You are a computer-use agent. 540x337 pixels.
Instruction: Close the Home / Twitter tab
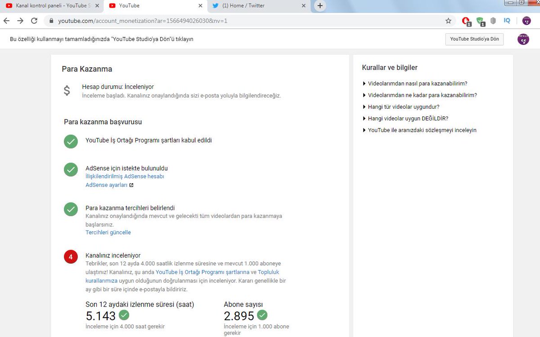pos(304,6)
